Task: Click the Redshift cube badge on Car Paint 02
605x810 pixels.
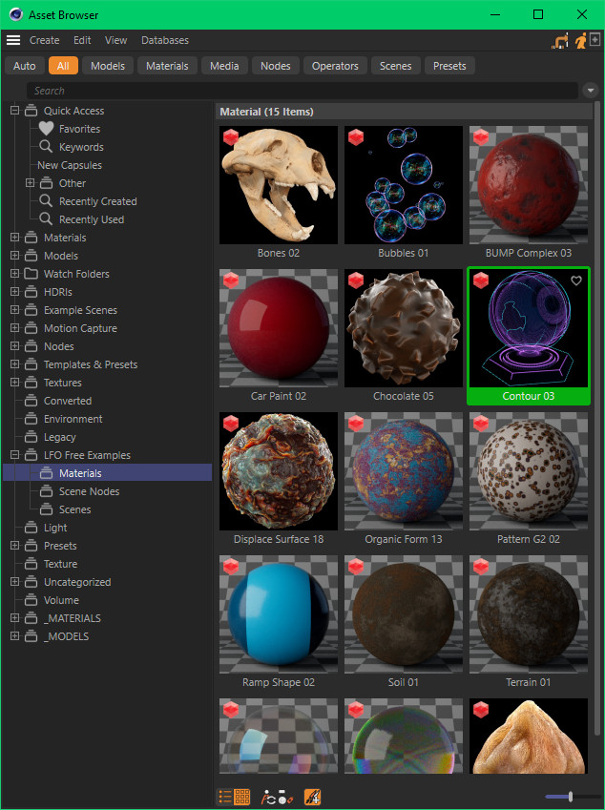Action: point(231,280)
